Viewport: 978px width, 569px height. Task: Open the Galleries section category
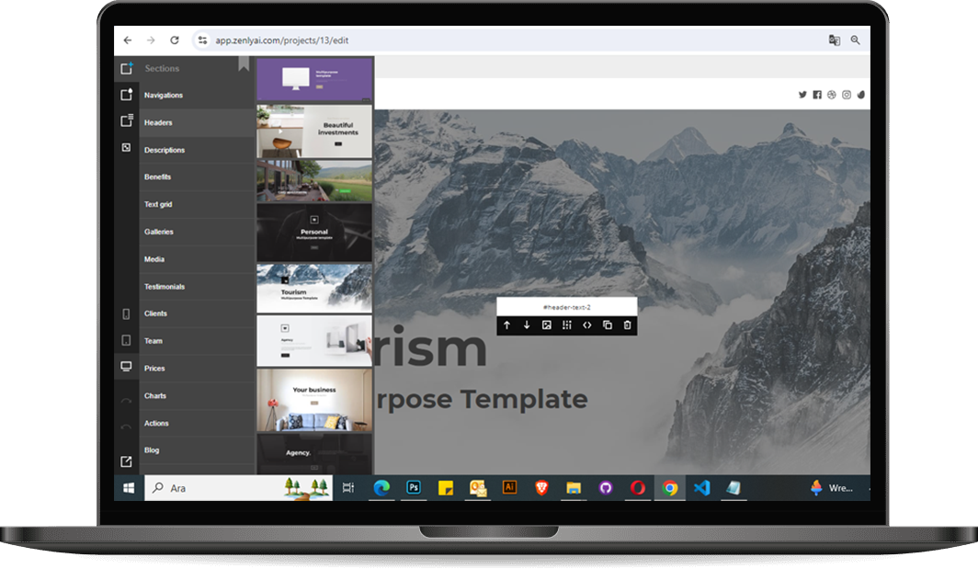[197, 232]
